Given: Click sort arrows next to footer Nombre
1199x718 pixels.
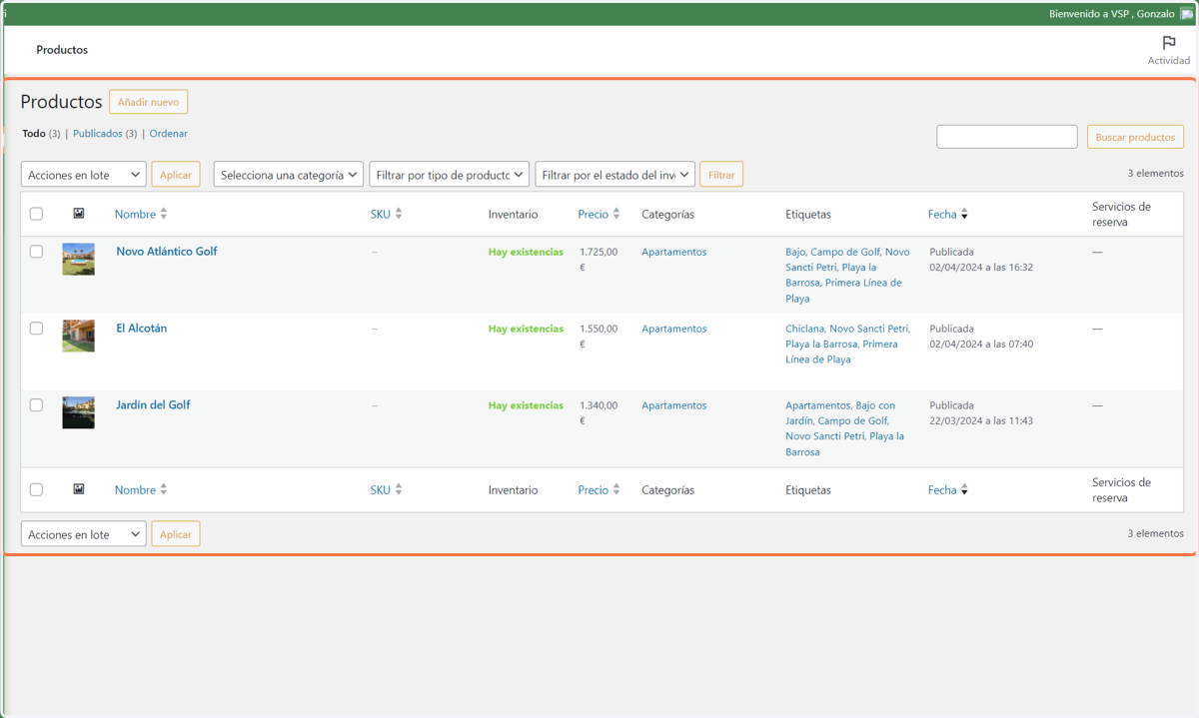Looking at the screenshot, I should [x=164, y=489].
